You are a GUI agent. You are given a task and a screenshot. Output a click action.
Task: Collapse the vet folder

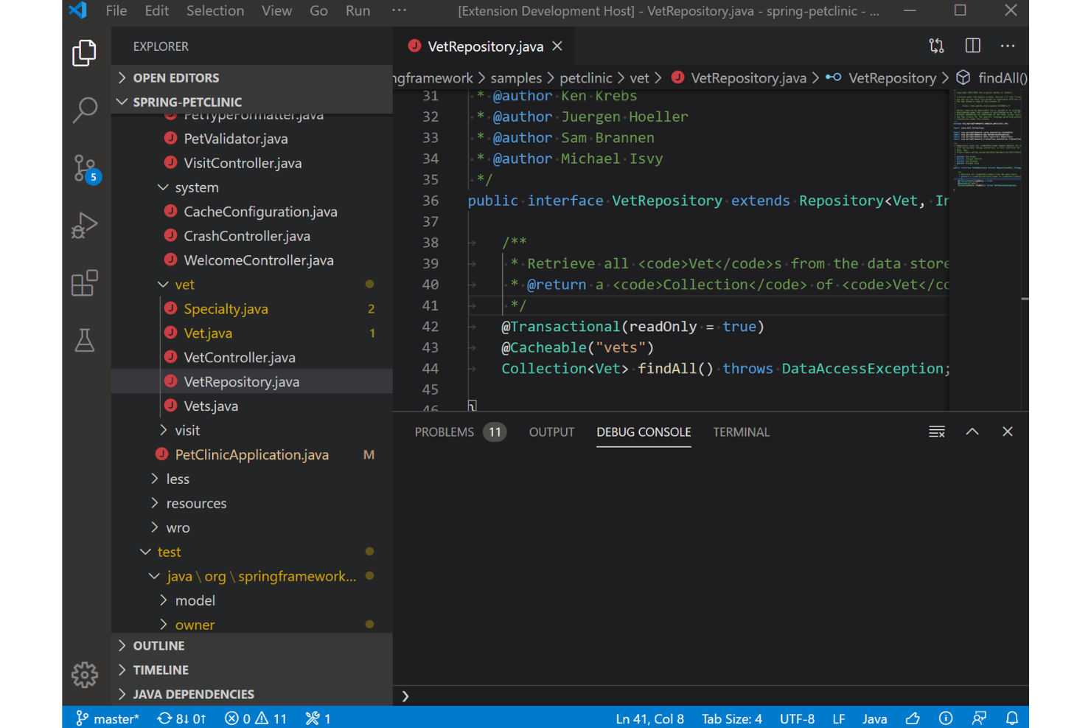[x=252, y=285]
